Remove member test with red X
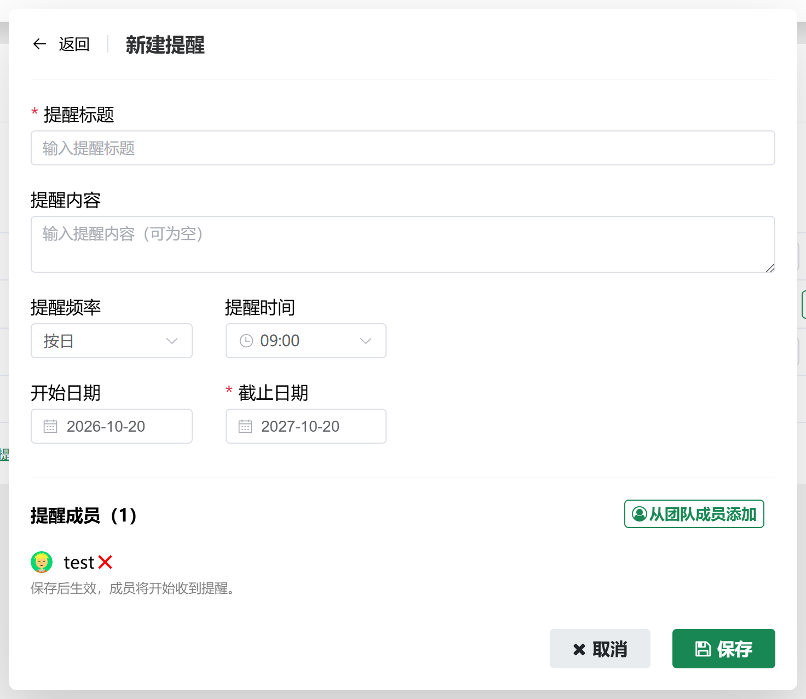Image resolution: width=806 pixels, height=699 pixels. point(105,562)
